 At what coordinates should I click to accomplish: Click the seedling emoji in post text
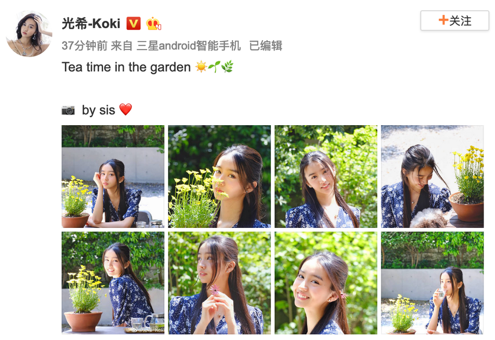(x=214, y=67)
